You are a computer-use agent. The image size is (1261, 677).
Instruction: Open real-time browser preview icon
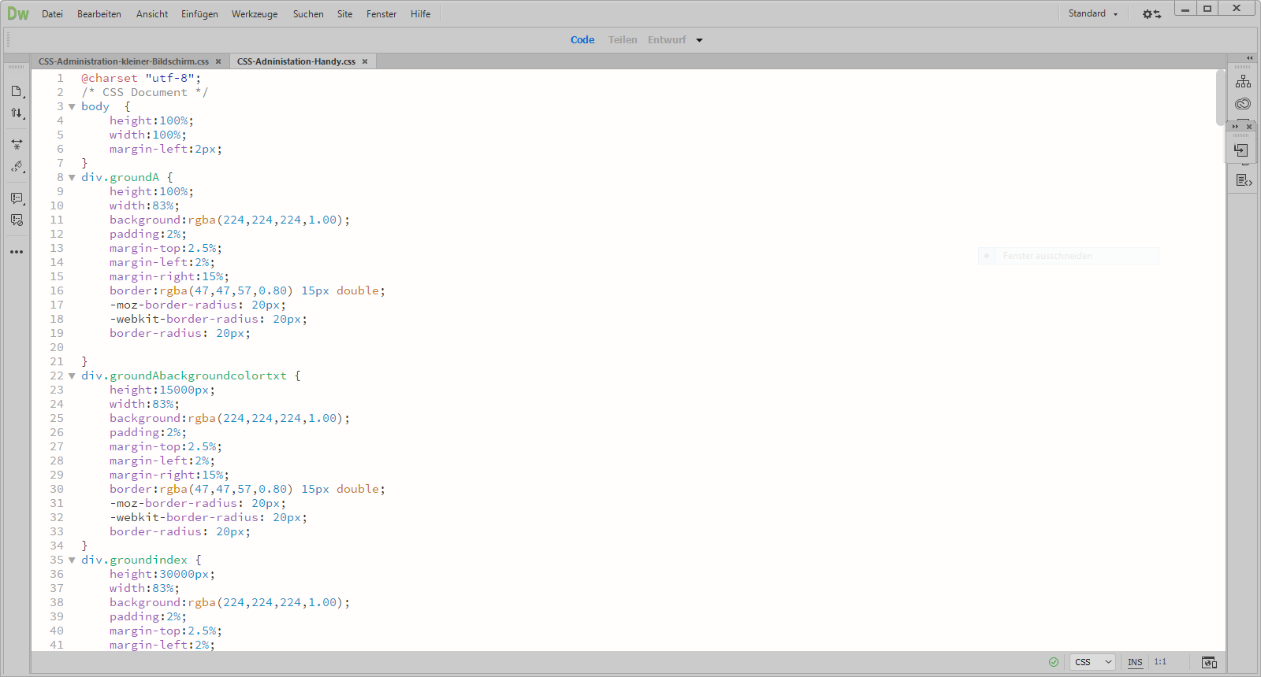click(x=1209, y=662)
